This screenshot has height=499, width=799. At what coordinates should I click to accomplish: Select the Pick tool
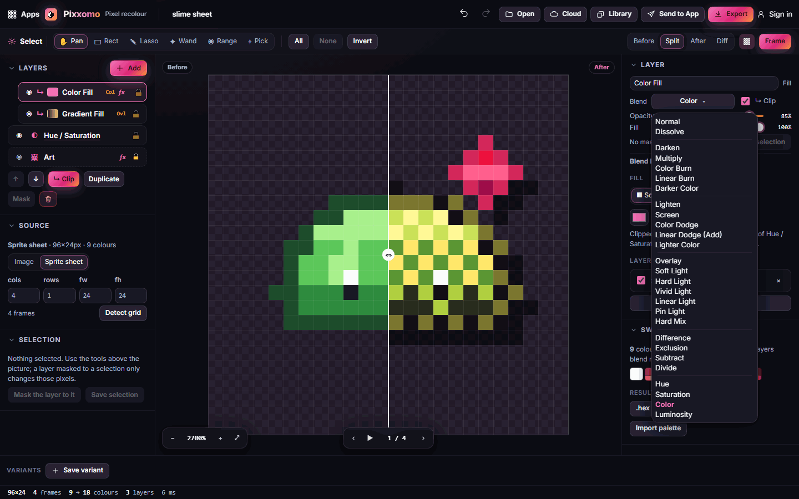(x=258, y=41)
